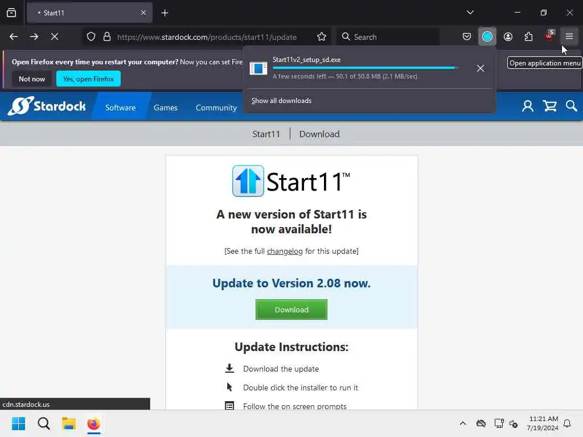This screenshot has height=437, width=583.
Task: Click Yes, open Firefox button
Action: pos(88,79)
